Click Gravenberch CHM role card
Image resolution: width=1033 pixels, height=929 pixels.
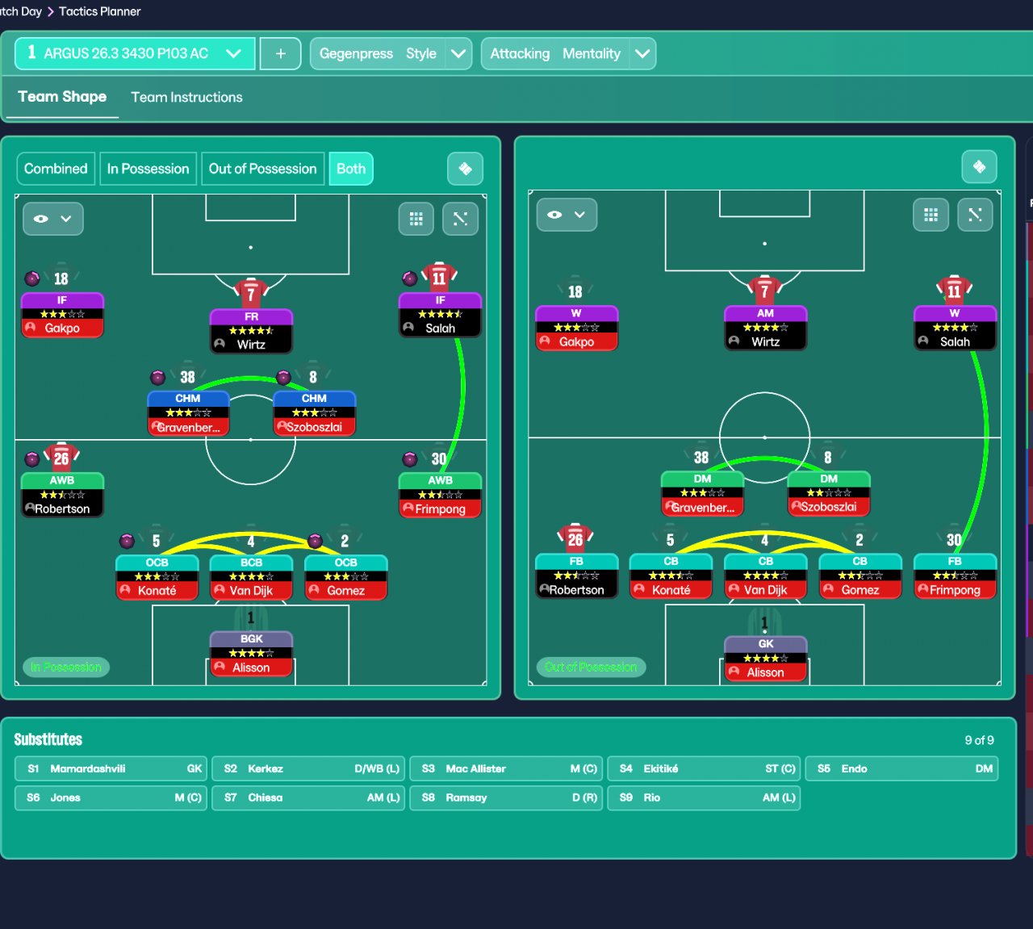point(188,413)
